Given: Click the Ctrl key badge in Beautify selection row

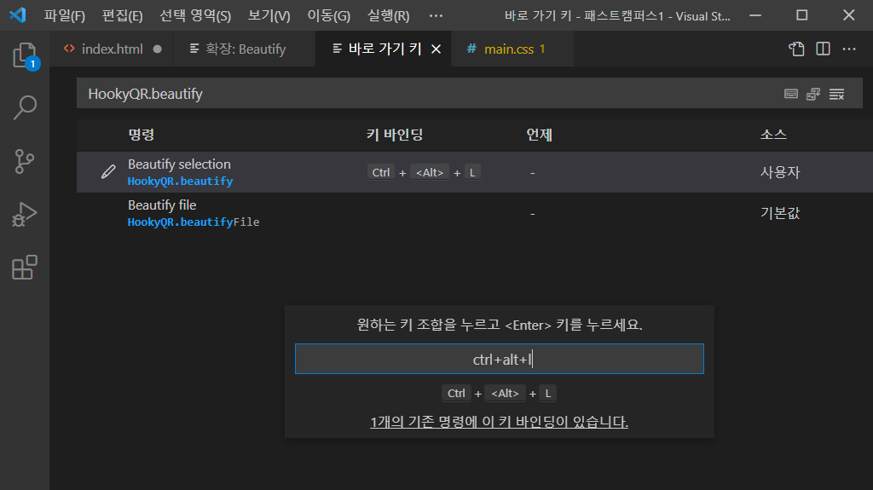Looking at the screenshot, I should click(x=381, y=173).
